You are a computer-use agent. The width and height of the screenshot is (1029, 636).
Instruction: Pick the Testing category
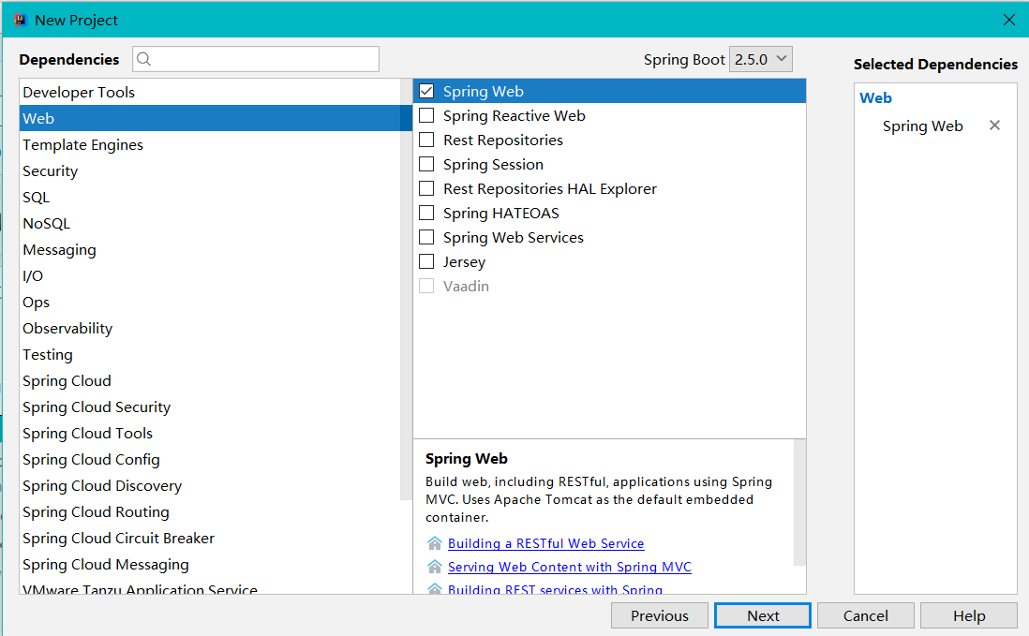tap(210, 354)
